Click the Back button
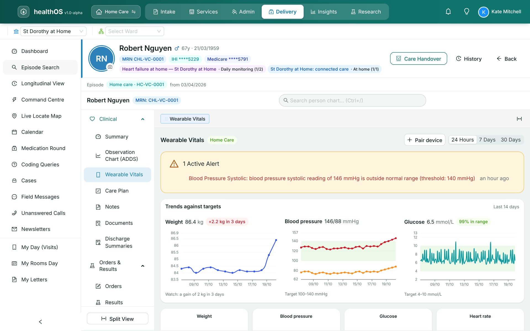530x331 pixels. click(x=507, y=59)
